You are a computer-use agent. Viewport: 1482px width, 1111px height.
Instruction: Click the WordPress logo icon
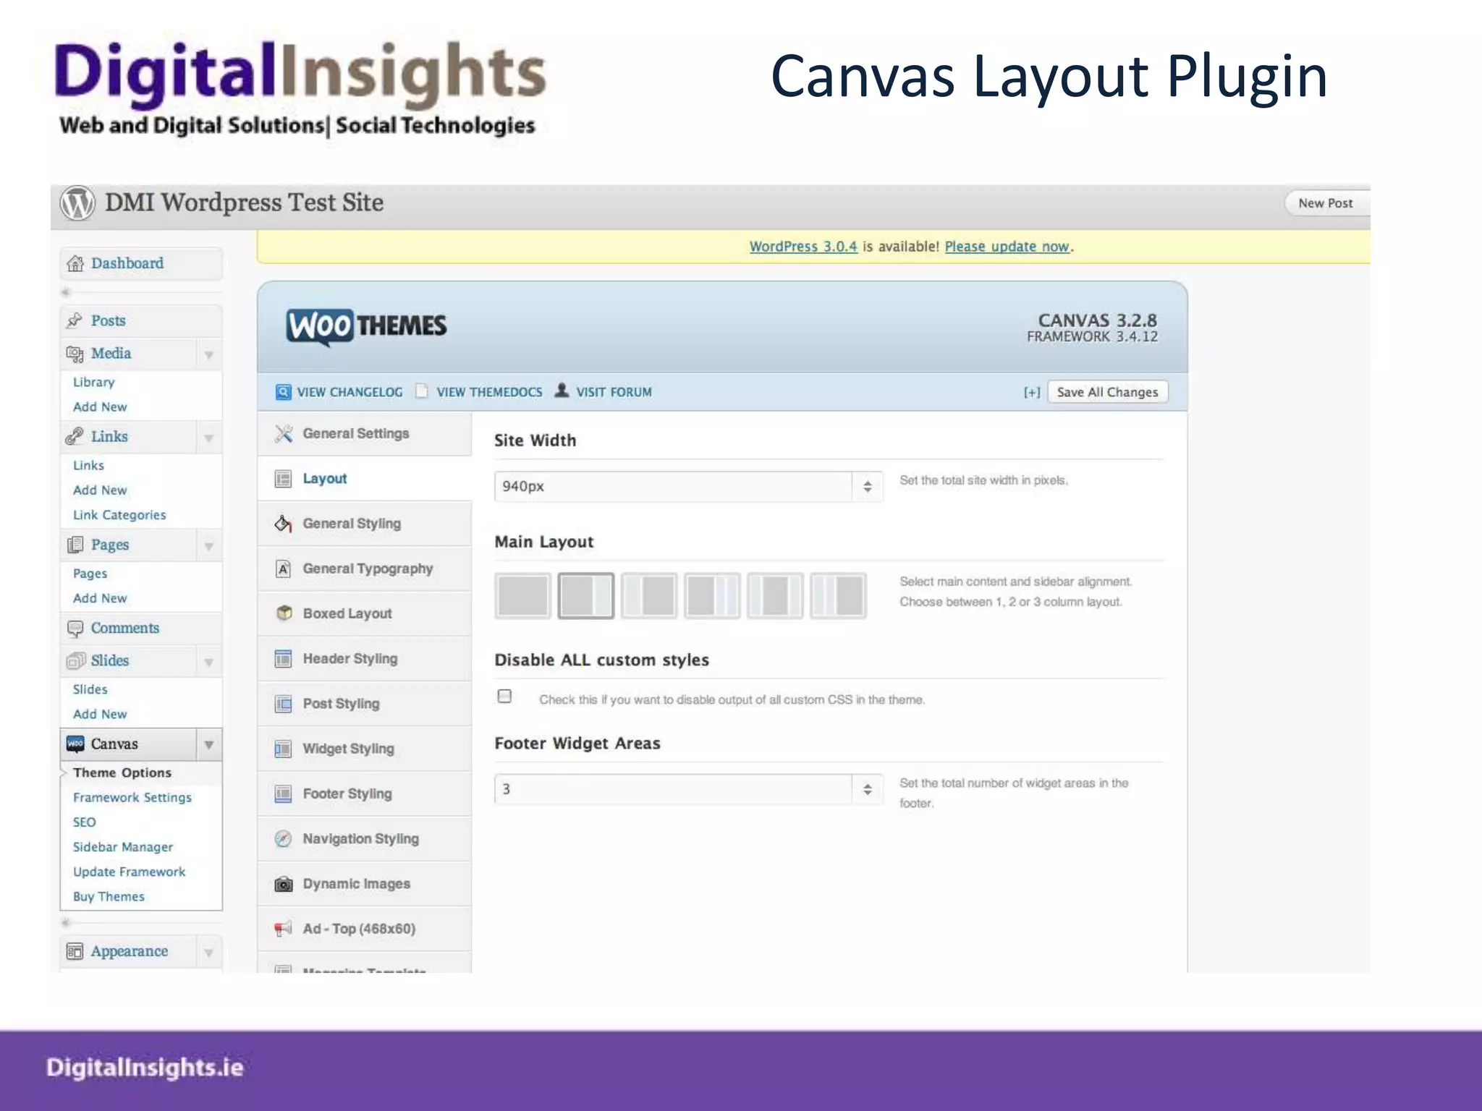click(77, 203)
